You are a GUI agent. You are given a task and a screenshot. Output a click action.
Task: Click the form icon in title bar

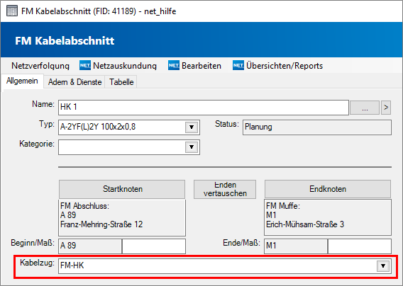coord(12,11)
